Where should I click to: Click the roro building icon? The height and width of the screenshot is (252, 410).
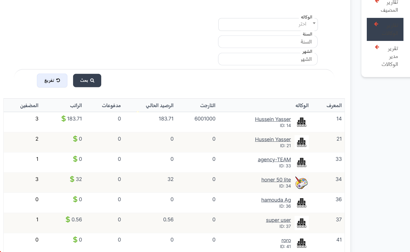302,243
